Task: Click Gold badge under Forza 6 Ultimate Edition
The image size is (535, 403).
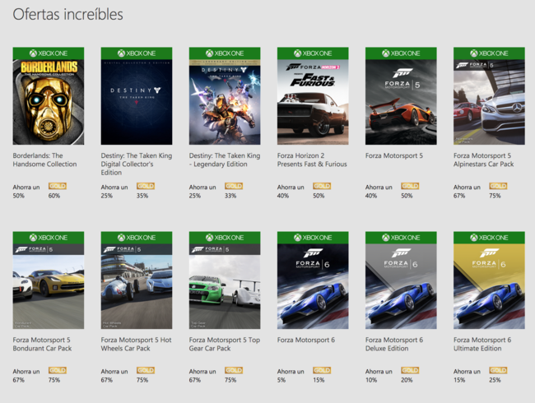Action: pos(498,370)
